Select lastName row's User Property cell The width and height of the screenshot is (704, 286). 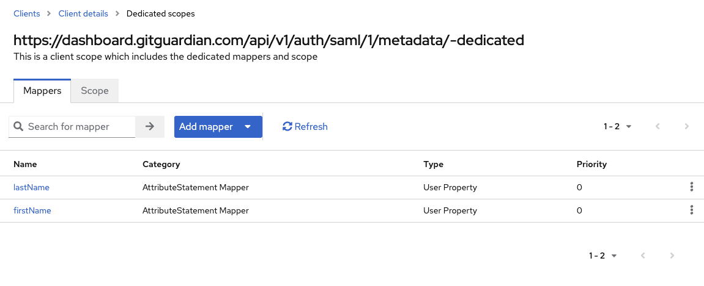[x=450, y=188]
